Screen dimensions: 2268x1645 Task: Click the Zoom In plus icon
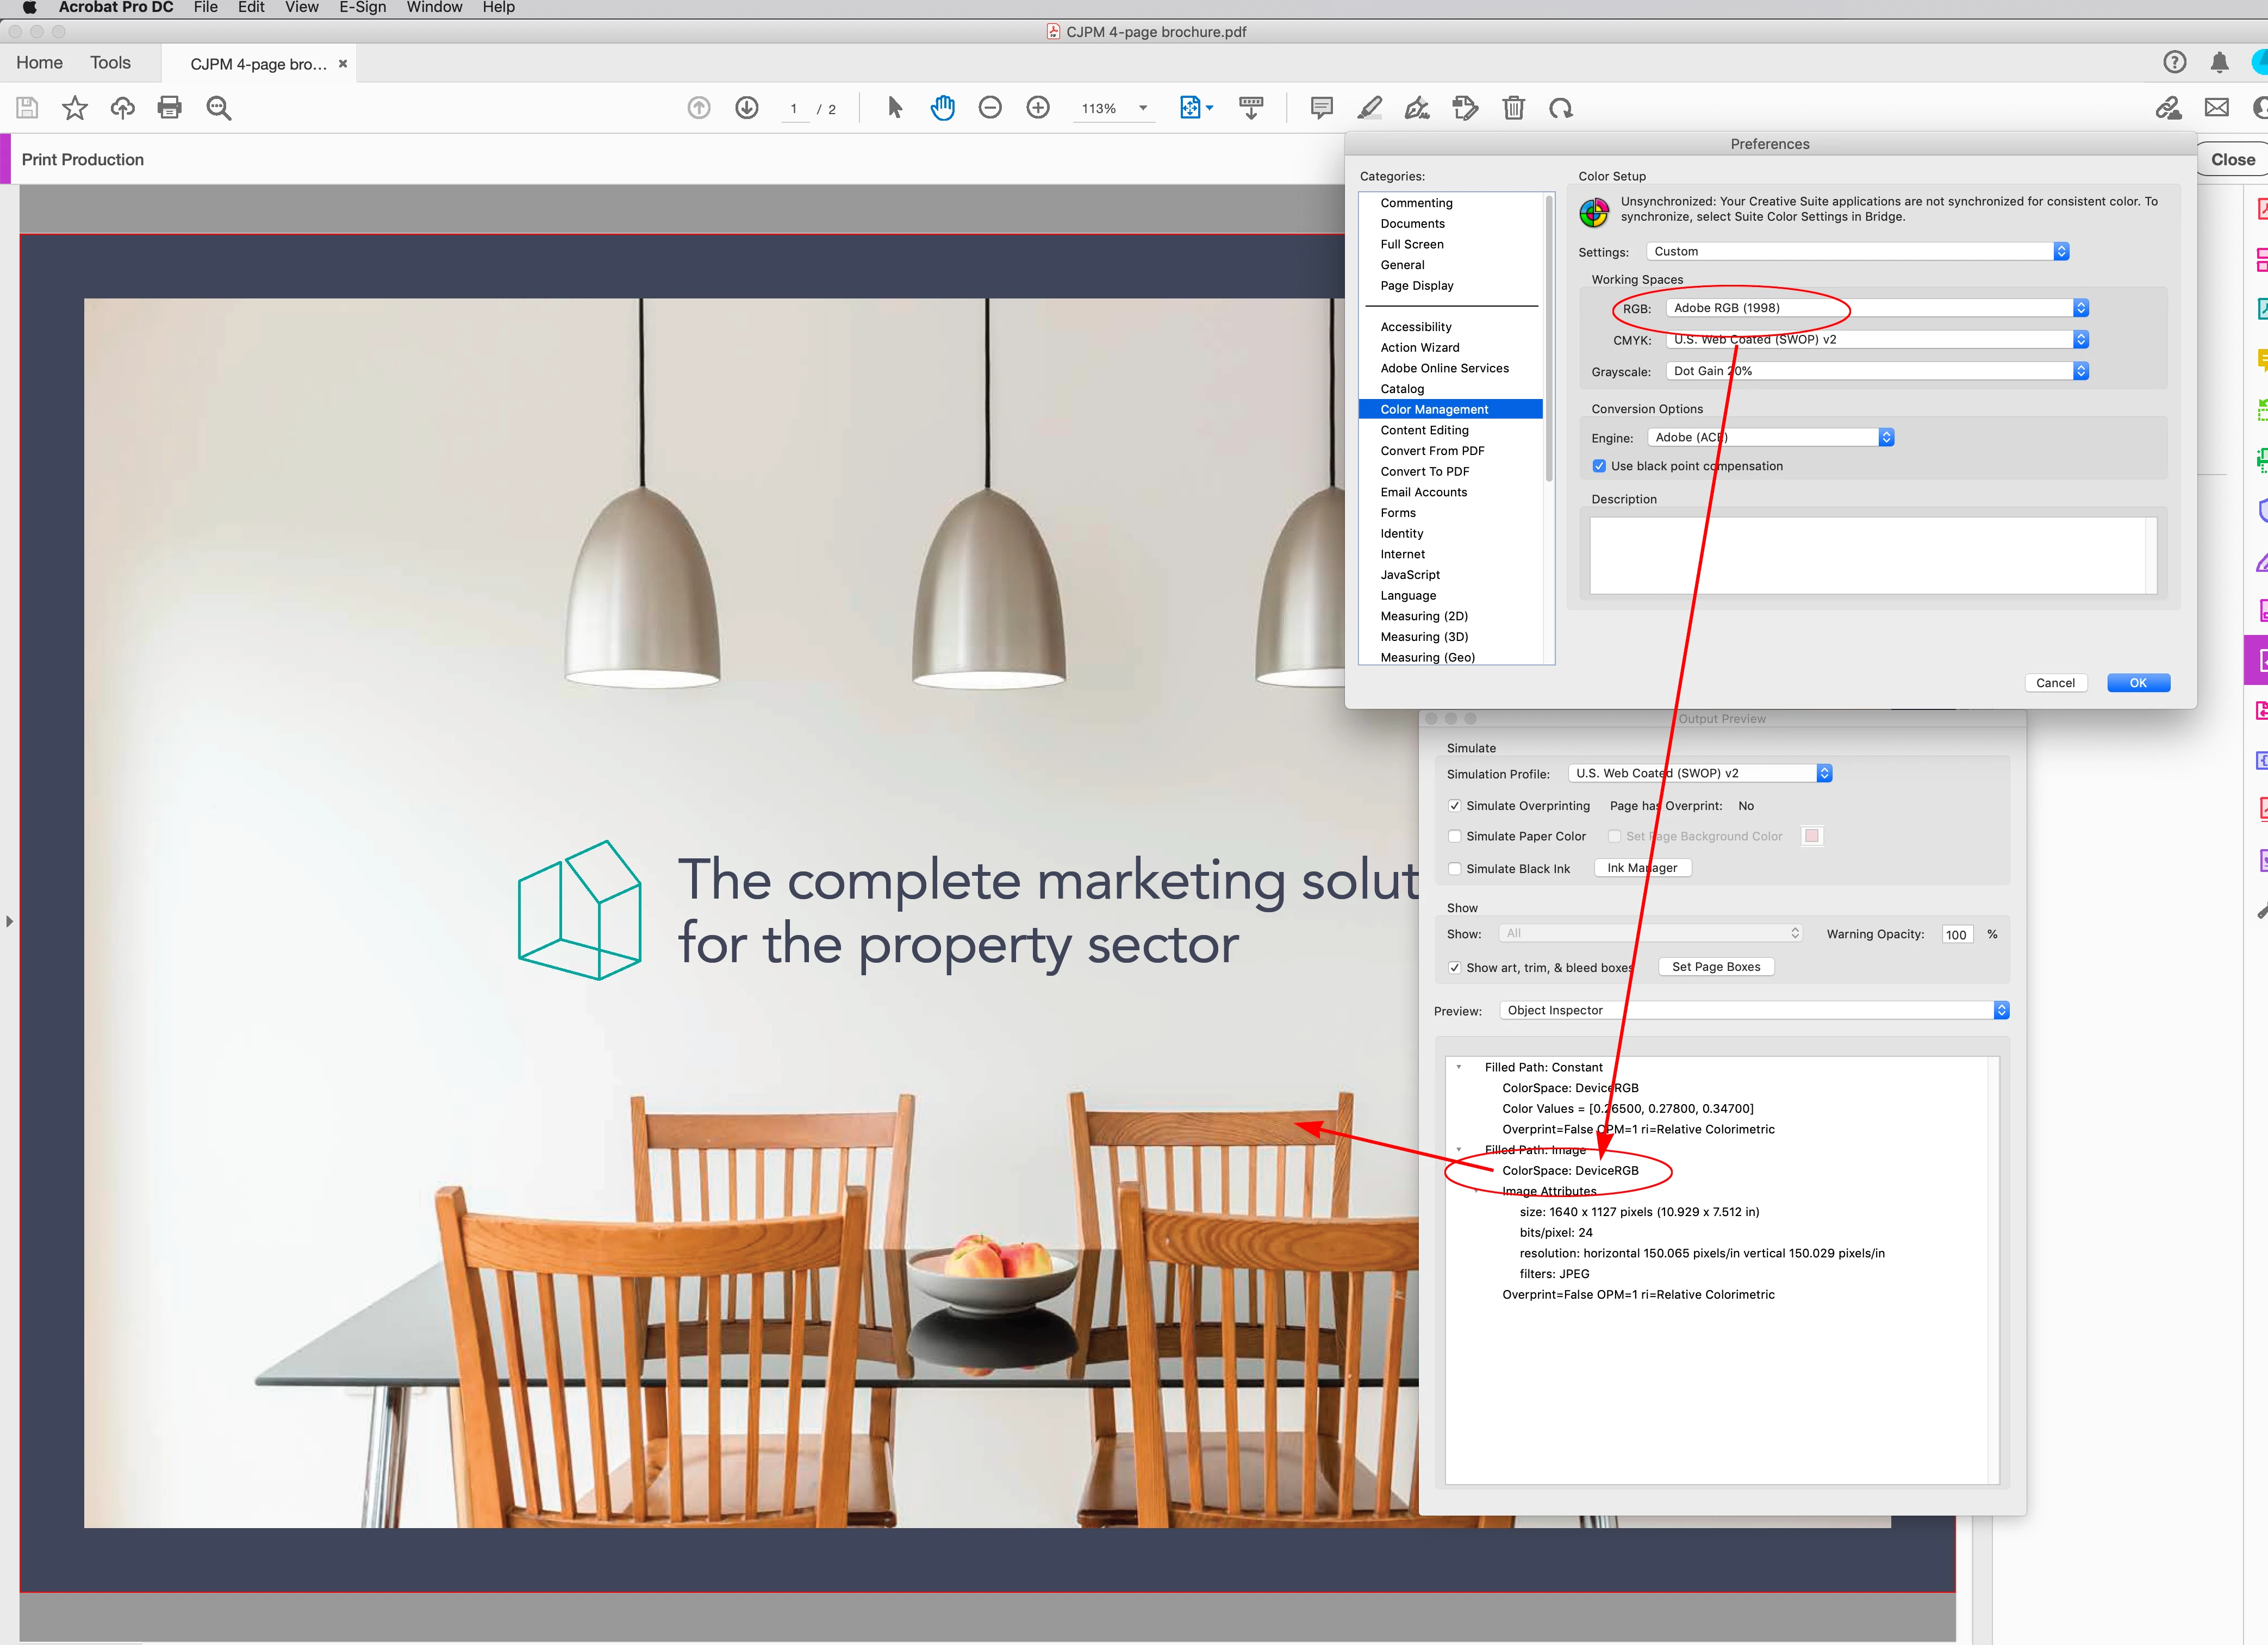1038,108
